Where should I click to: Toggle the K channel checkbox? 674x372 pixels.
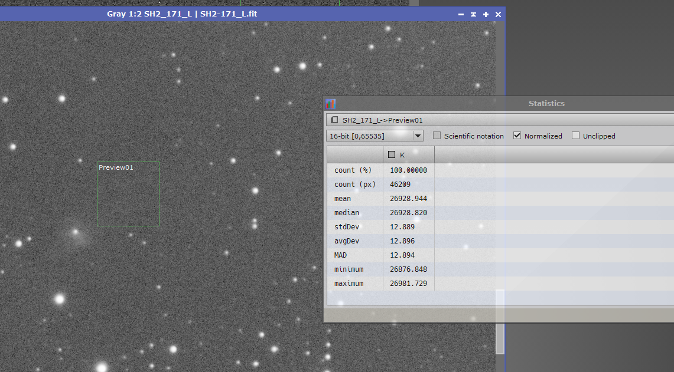click(392, 154)
